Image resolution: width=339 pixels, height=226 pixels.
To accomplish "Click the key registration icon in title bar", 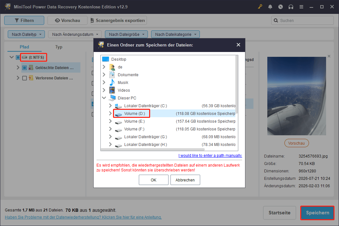I will coord(260,7).
